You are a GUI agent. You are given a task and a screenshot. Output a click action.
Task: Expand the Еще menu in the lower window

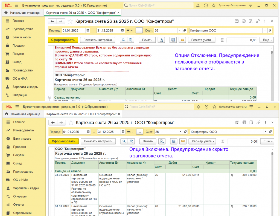click(x=267, y=141)
